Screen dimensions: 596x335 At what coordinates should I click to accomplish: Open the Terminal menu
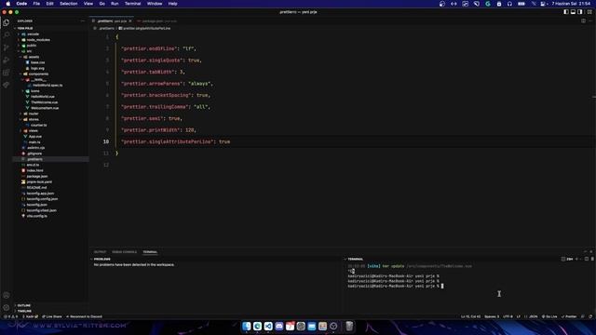[x=132, y=4]
